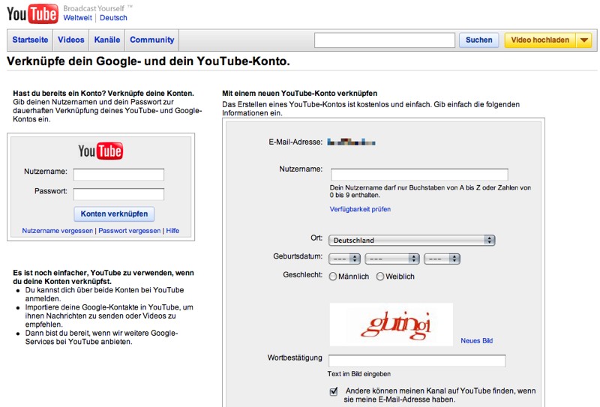The width and height of the screenshot is (600, 407).
Task: Click the CAPTCHA image
Action: coord(391,324)
